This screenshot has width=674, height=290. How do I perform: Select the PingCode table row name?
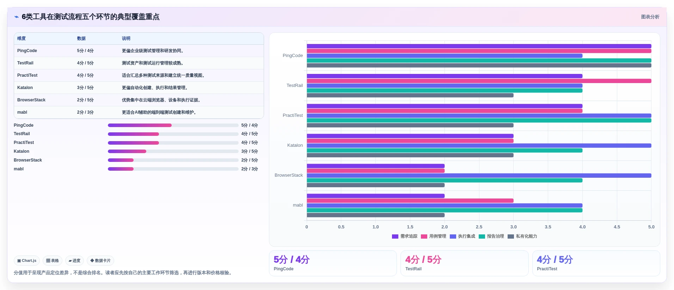[x=27, y=51]
